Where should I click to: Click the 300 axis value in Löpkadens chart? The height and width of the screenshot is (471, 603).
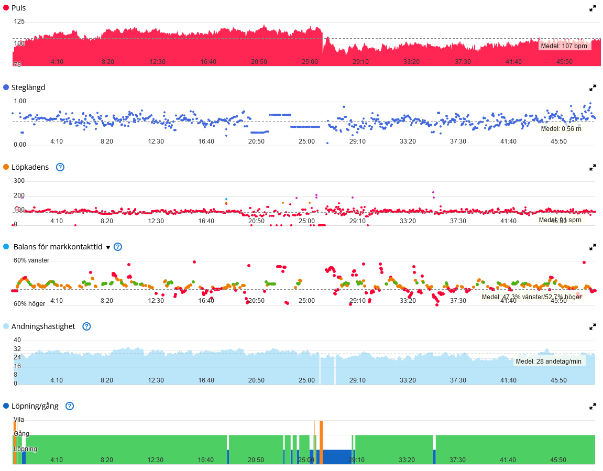19,181
